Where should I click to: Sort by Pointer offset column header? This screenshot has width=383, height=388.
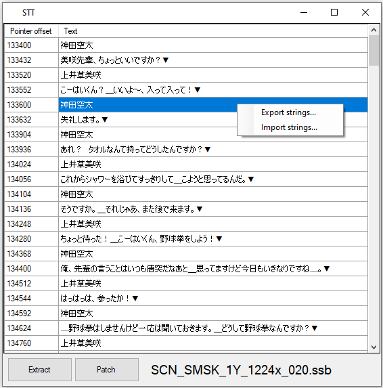(x=31, y=31)
